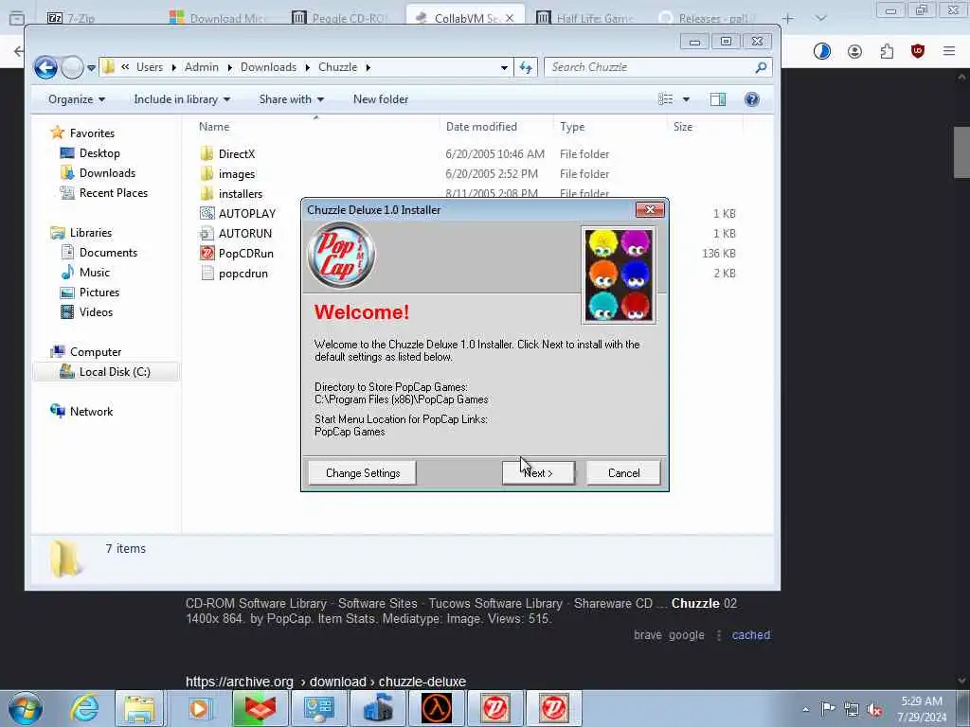This screenshot has height=727, width=970.
Task: Open the browser hamburger menu
Action: 949,51
